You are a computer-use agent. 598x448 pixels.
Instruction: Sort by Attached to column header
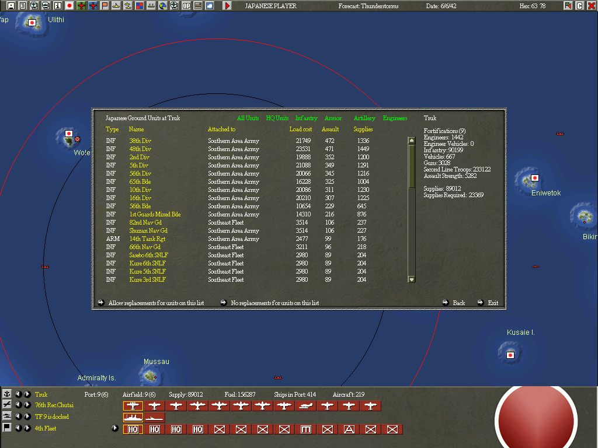(x=221, y=129)
